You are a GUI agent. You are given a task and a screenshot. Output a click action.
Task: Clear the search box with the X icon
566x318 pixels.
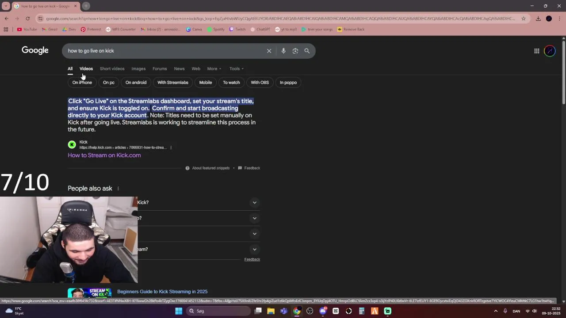coord(269,51)
